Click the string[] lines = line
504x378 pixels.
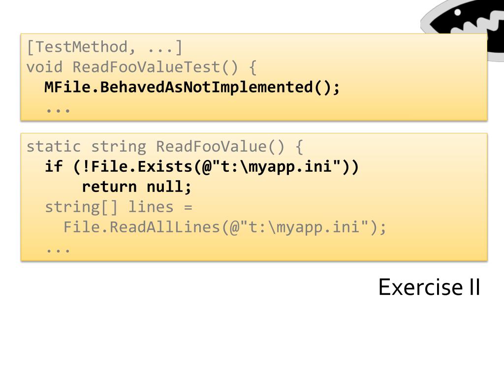(x=119, y=207)
